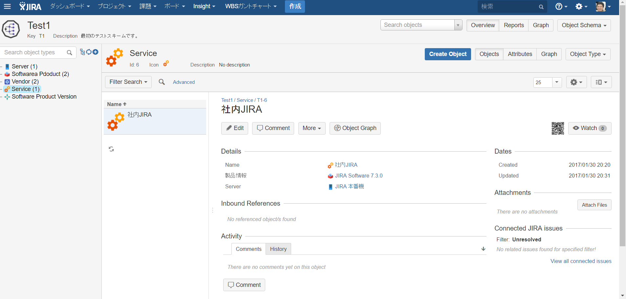Click the Server object type icon
626x299 pixels.
(x=7, y=66)
